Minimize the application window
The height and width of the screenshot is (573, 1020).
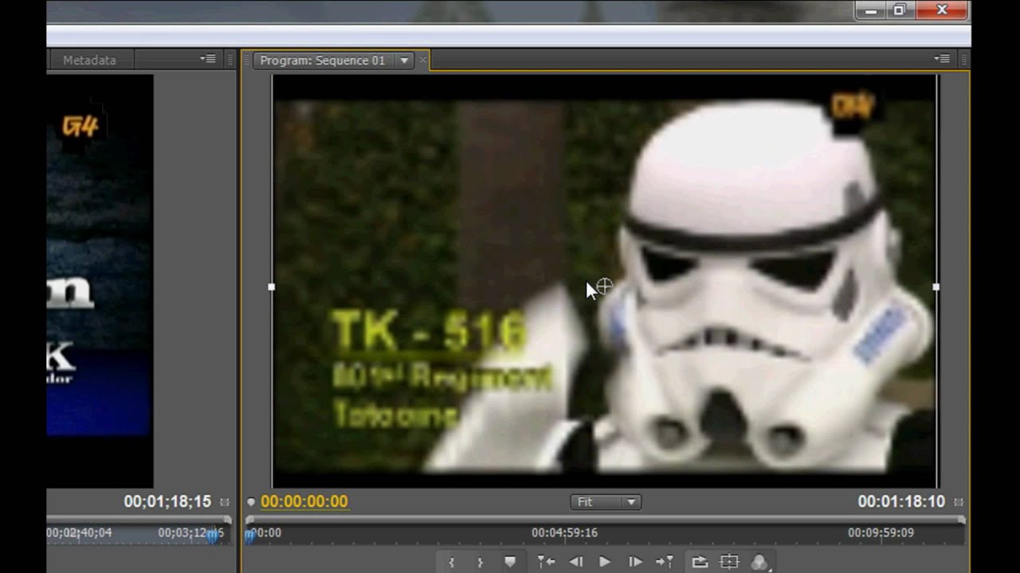(x=871, y=10)
